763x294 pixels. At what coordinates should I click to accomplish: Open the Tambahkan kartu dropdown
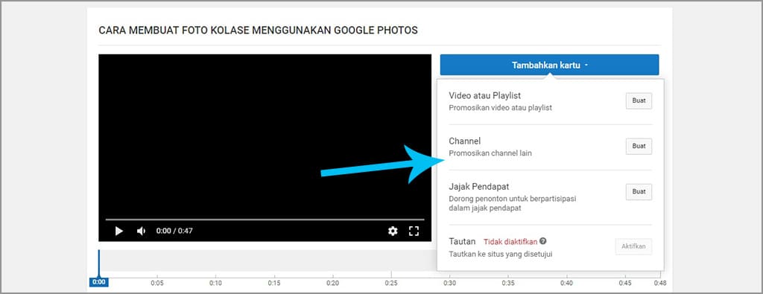(x=549, y=65)
